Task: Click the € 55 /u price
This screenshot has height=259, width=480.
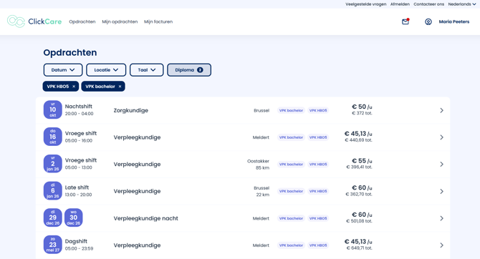Action: pos(362,161)
